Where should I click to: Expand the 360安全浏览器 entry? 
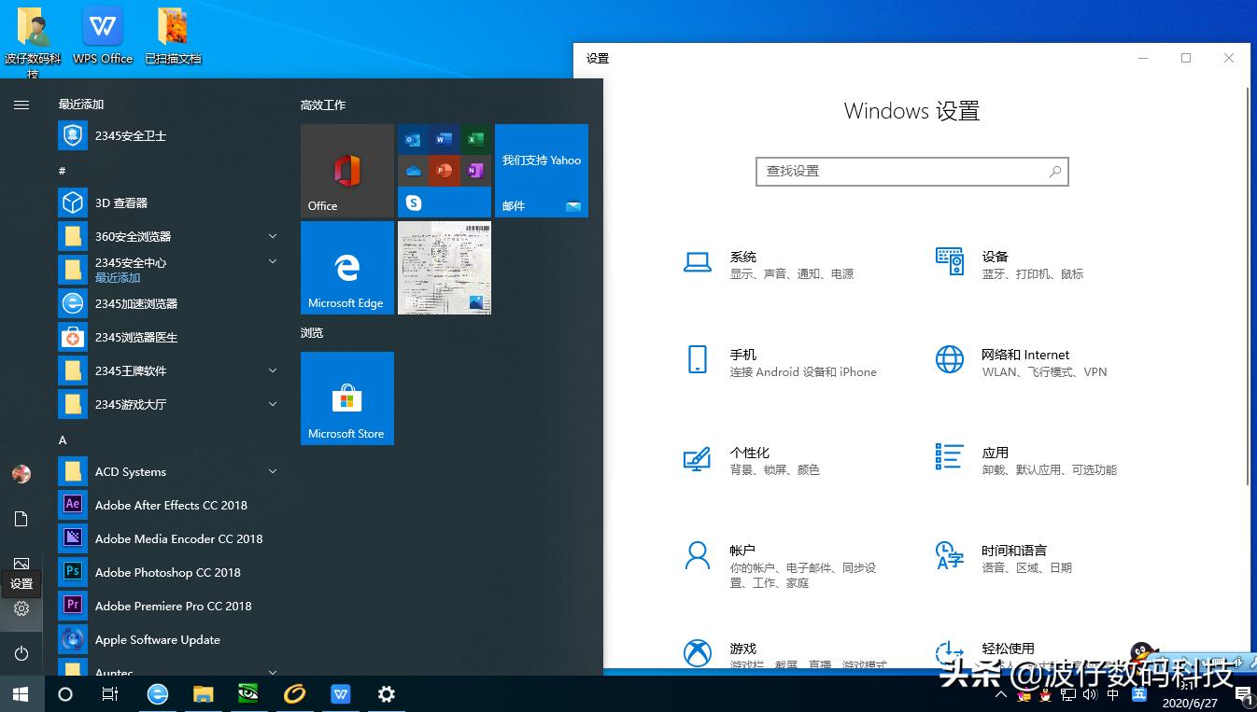click(272, 236)
